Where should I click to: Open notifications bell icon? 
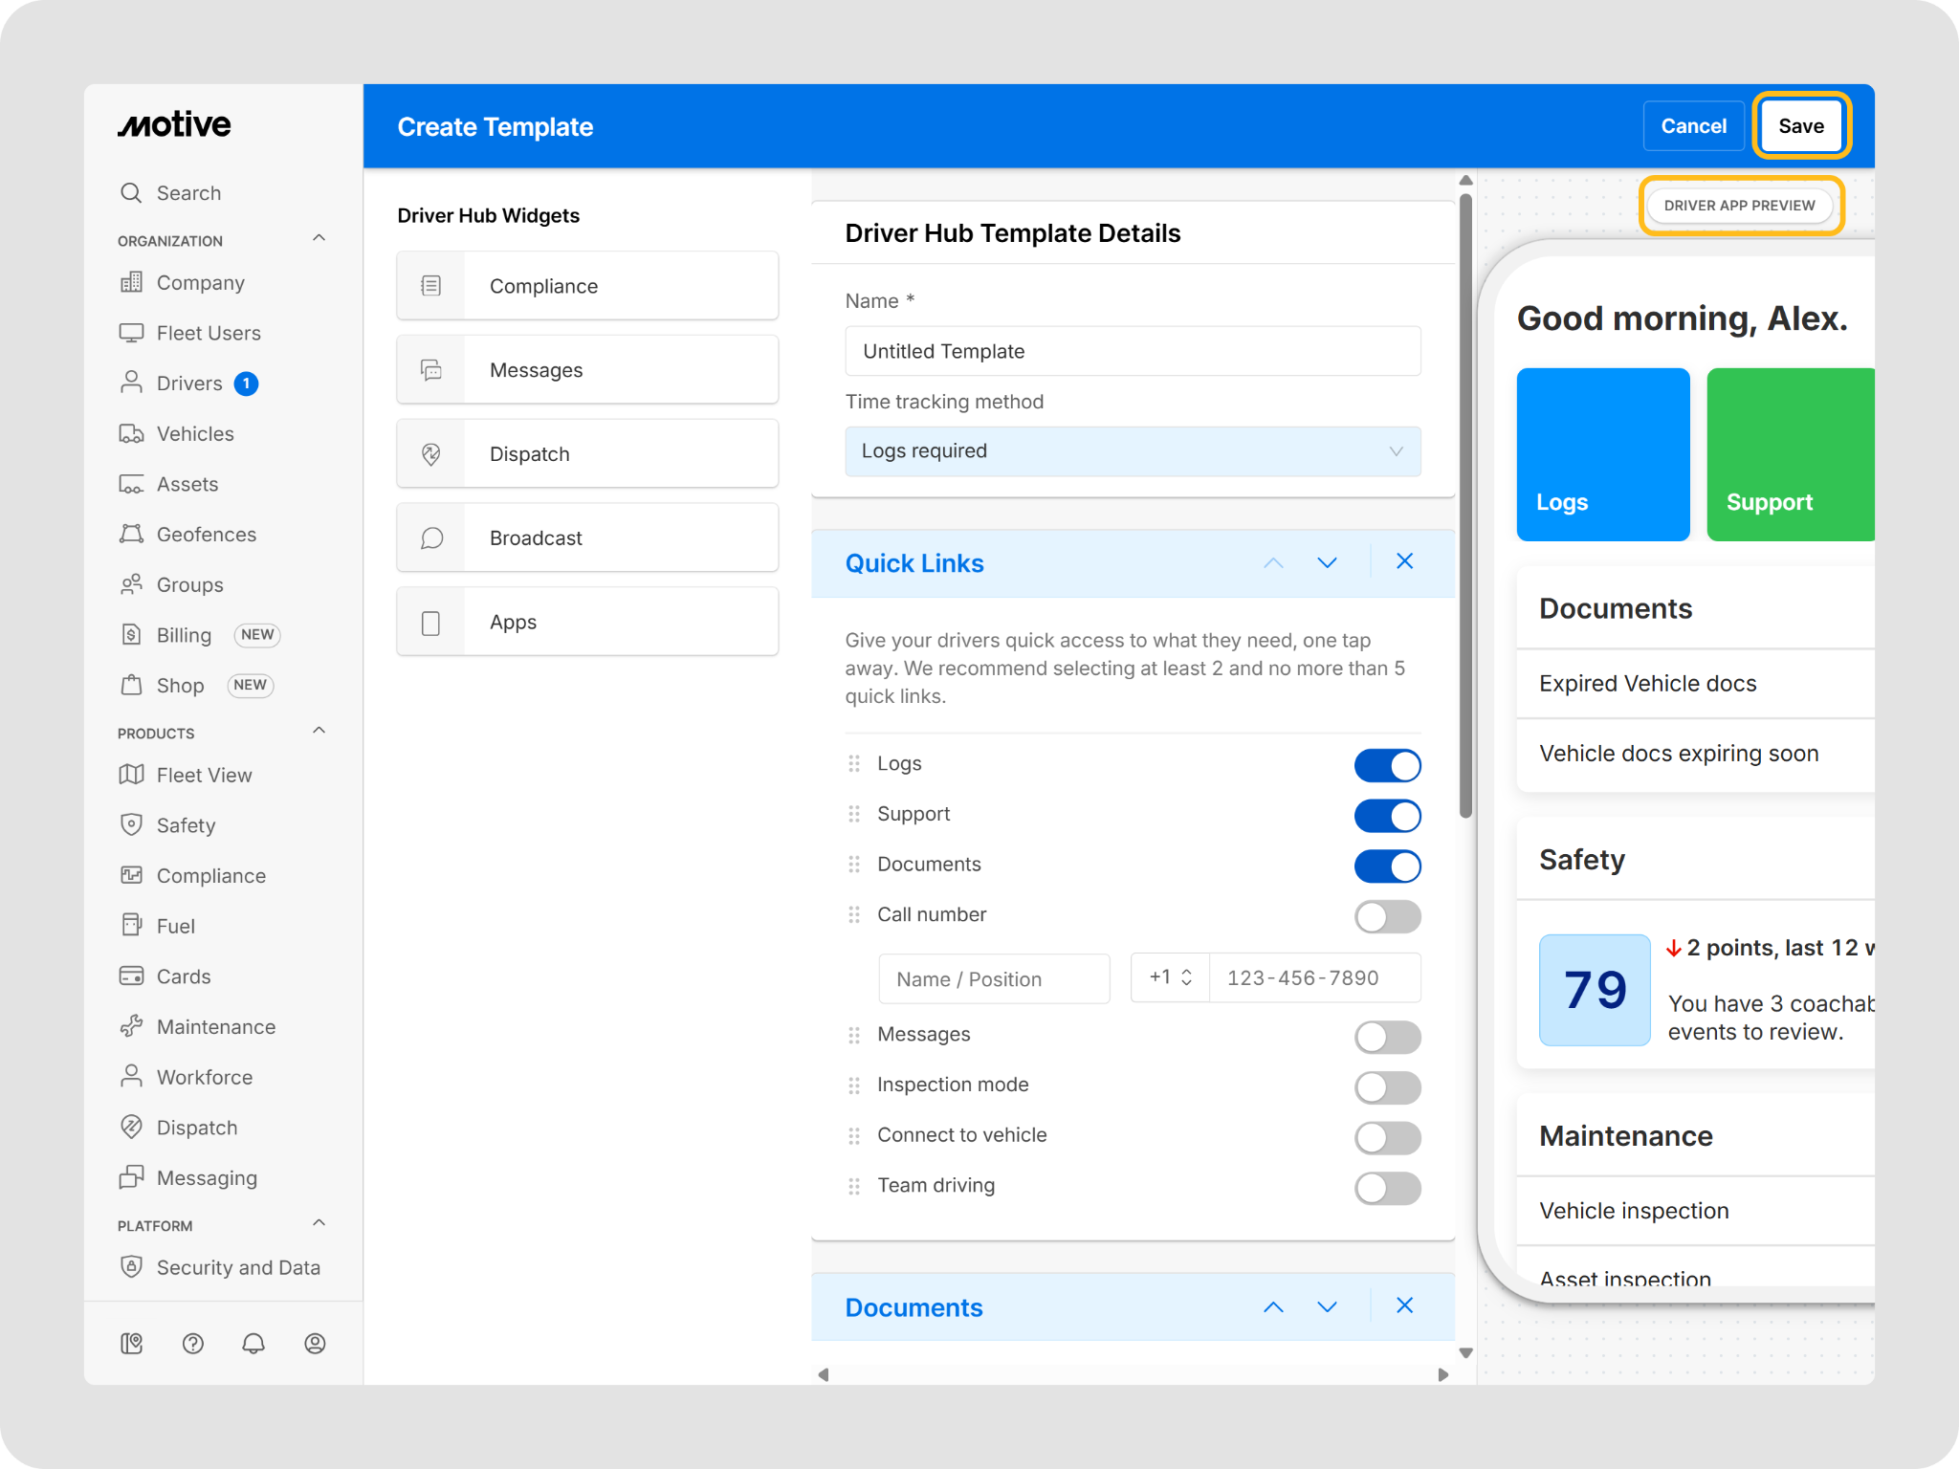click(x=253, y=1344)
